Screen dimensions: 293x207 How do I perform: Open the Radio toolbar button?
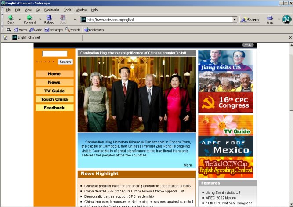(x=36, y=30)
